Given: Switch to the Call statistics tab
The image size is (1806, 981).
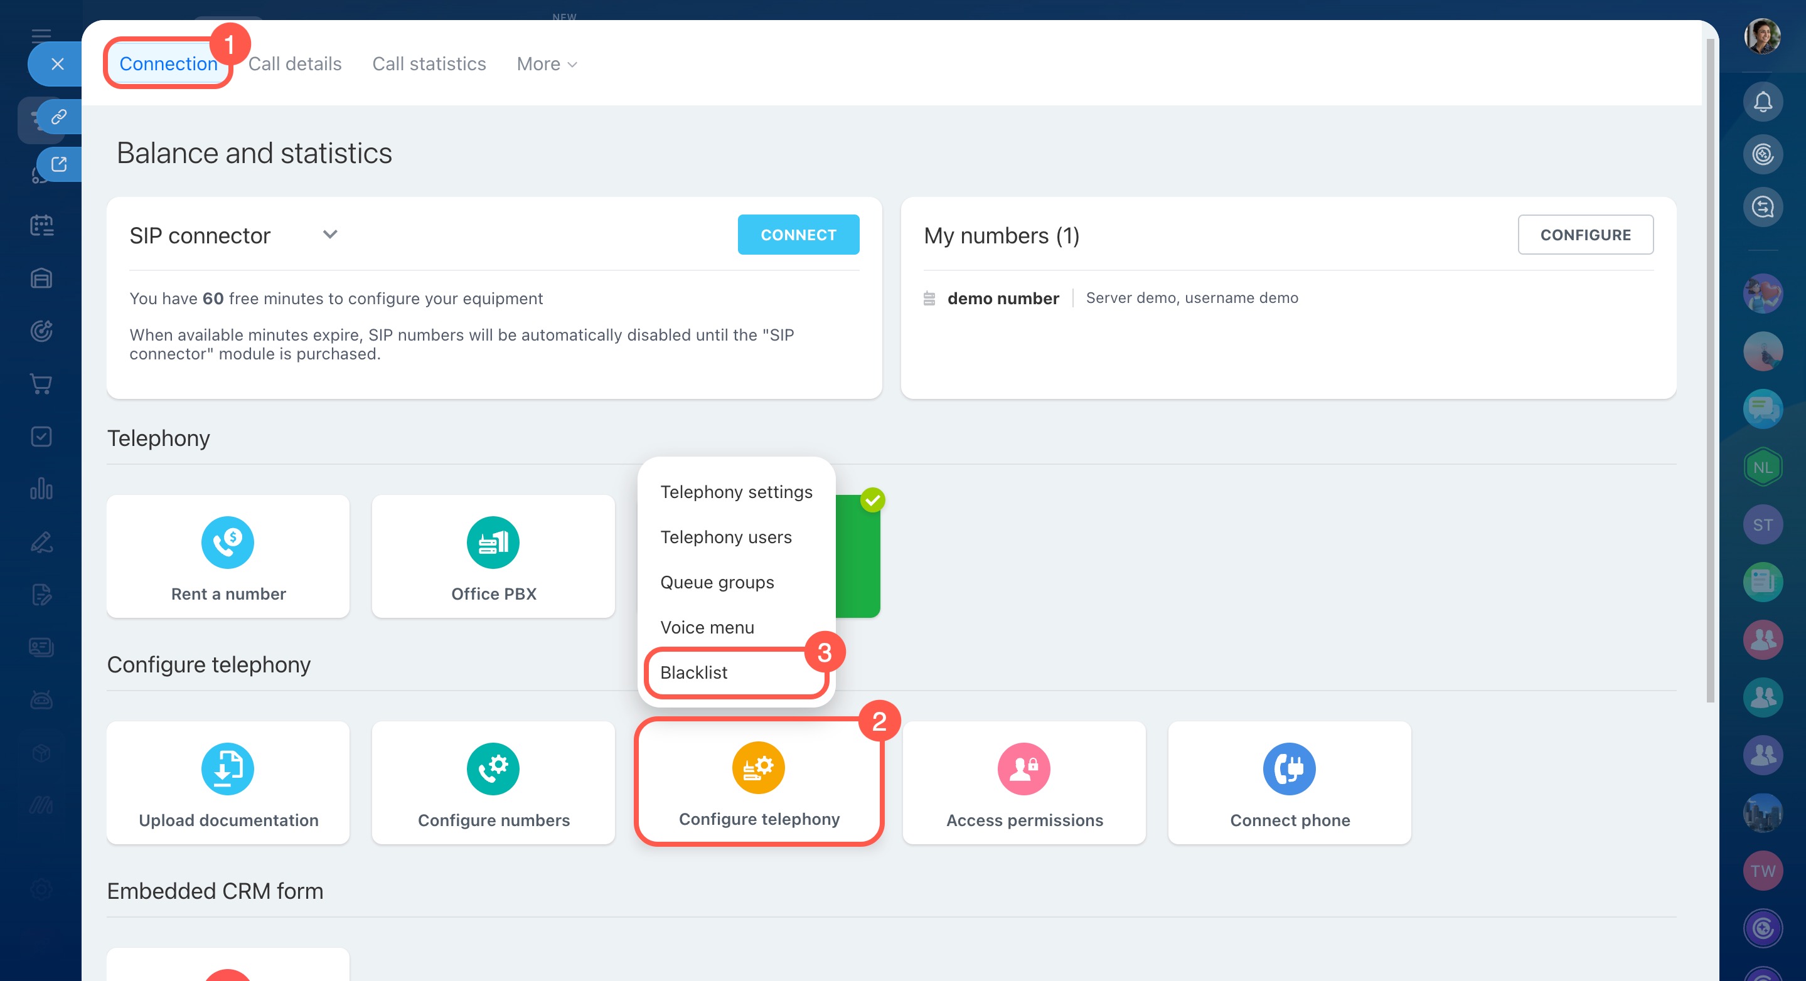Looking at the screenshot, I should coord(429,64).
